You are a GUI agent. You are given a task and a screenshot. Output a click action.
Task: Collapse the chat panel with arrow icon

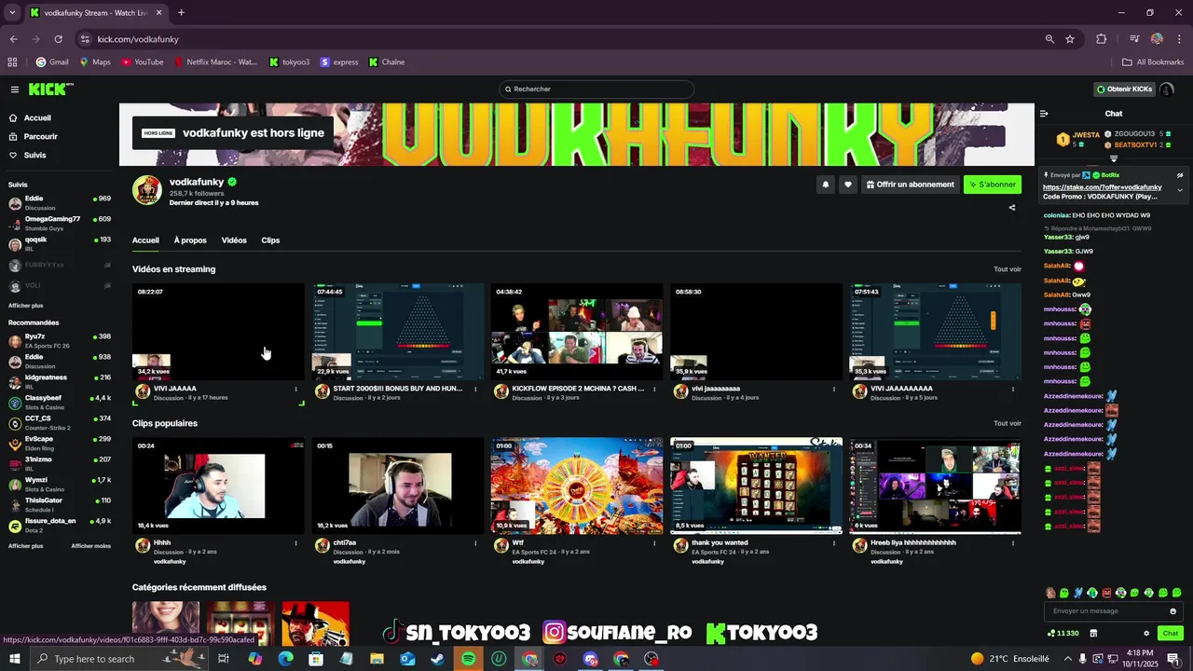tap(1044, 114)
